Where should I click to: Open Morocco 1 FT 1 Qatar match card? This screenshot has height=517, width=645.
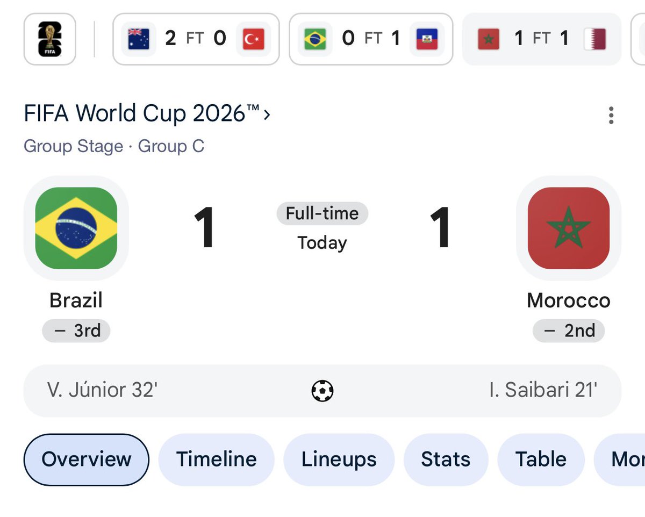[542, 39]
